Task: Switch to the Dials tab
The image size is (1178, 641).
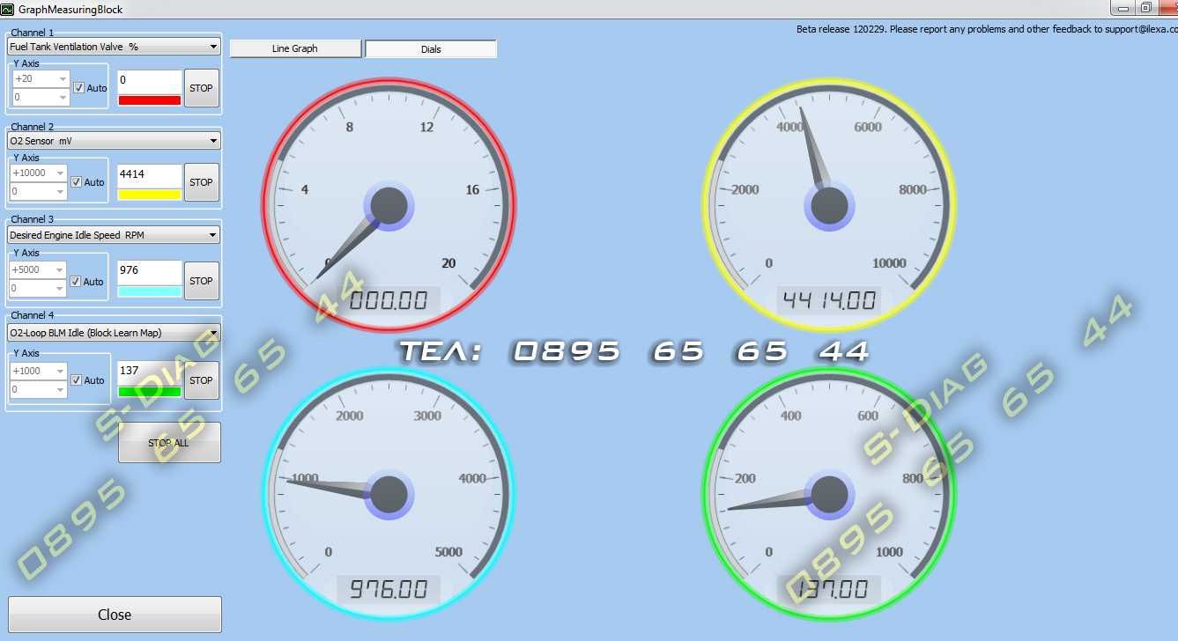Action: click(431, 48)
